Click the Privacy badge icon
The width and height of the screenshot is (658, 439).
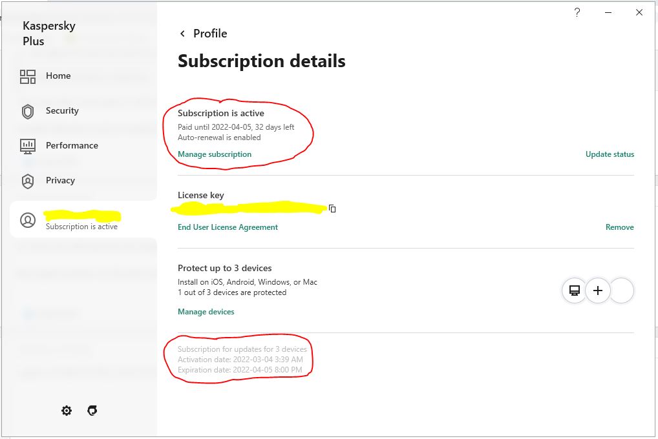28,181
